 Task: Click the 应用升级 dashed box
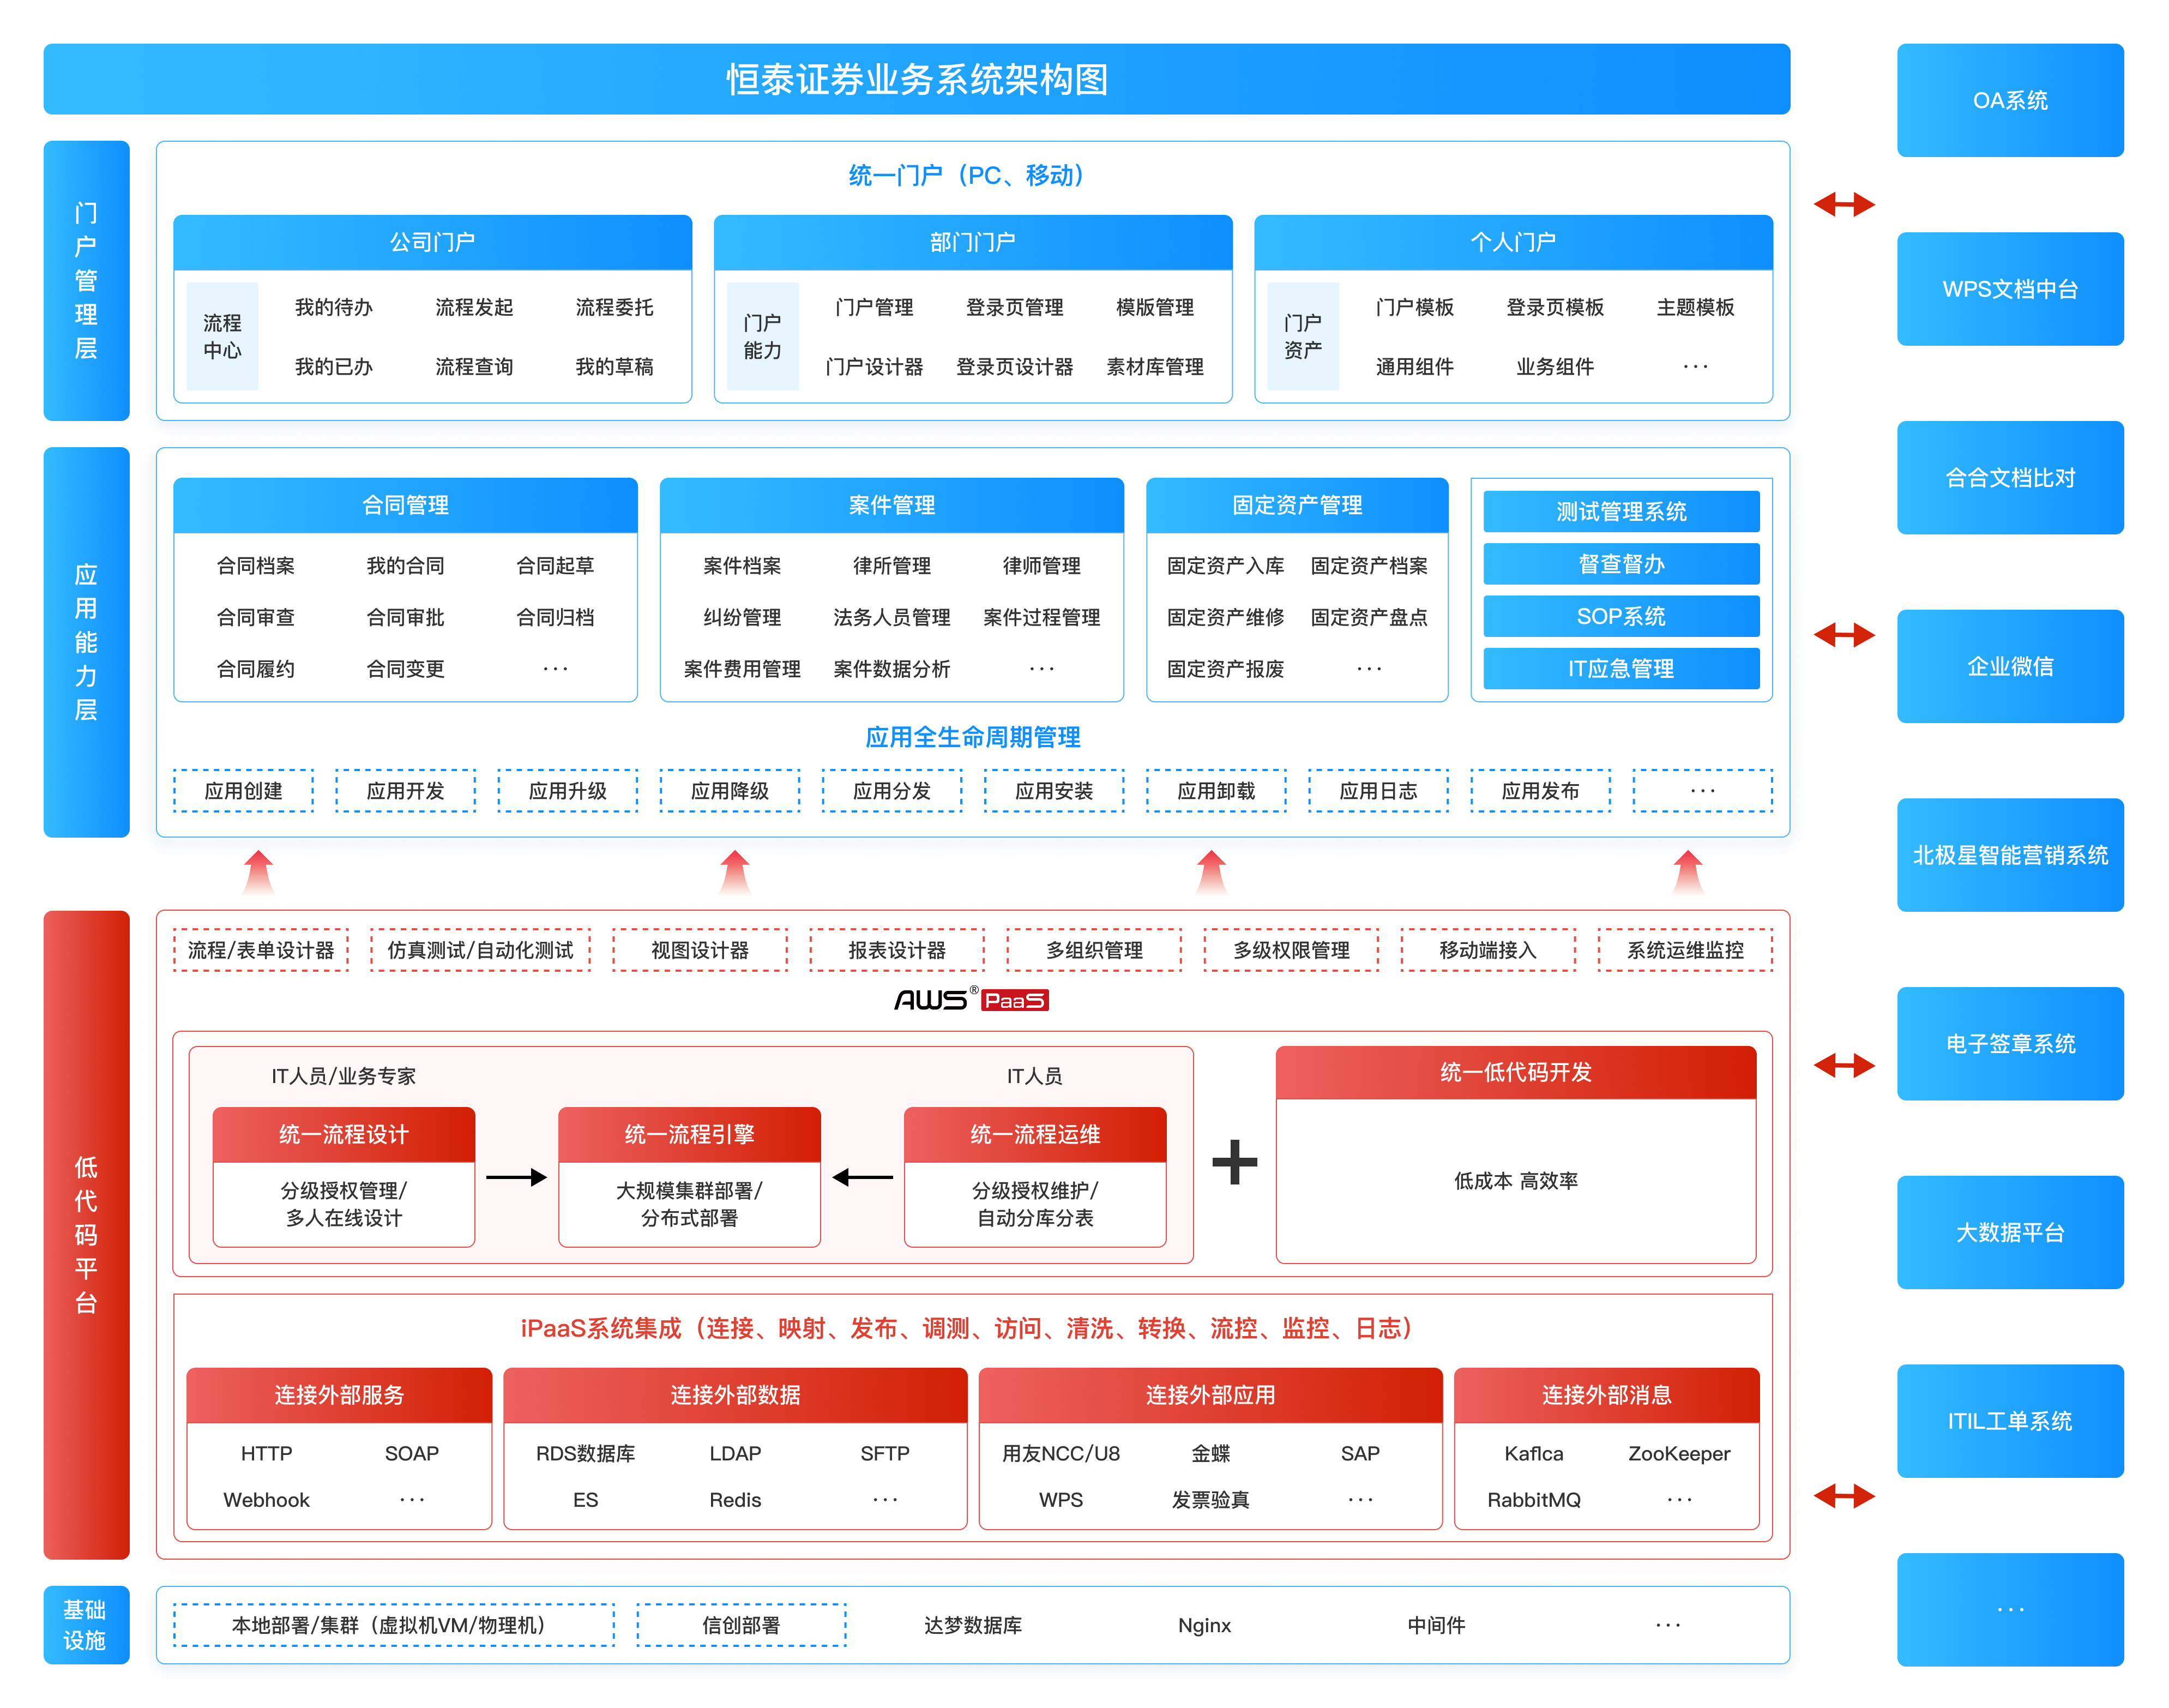[x=567, y=791]
